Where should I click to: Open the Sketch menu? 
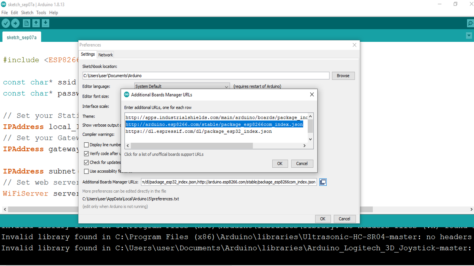[x=27, y=13]
